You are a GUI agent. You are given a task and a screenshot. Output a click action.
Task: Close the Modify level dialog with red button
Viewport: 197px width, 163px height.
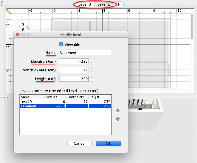pyautogui.click(x=17, y=35)
